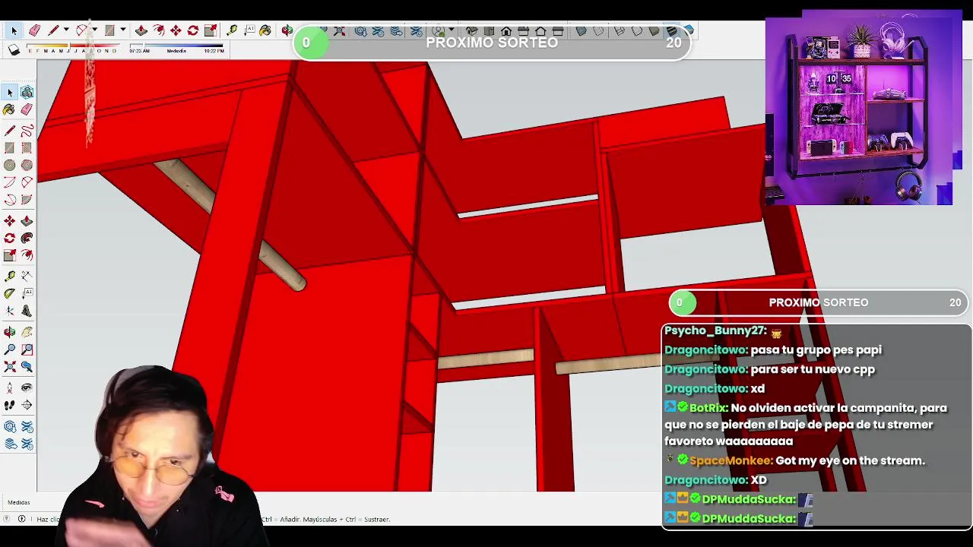
Task: Click the Rotate tool in the top toolbar
Action: (193, 30)
